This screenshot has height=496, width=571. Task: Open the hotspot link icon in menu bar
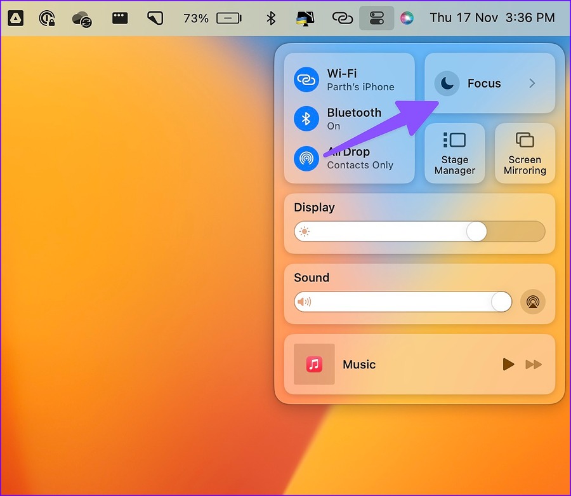tap(343, 18)
